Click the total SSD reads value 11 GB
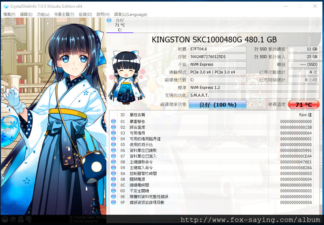324x225 pixels. click(303, 49)
